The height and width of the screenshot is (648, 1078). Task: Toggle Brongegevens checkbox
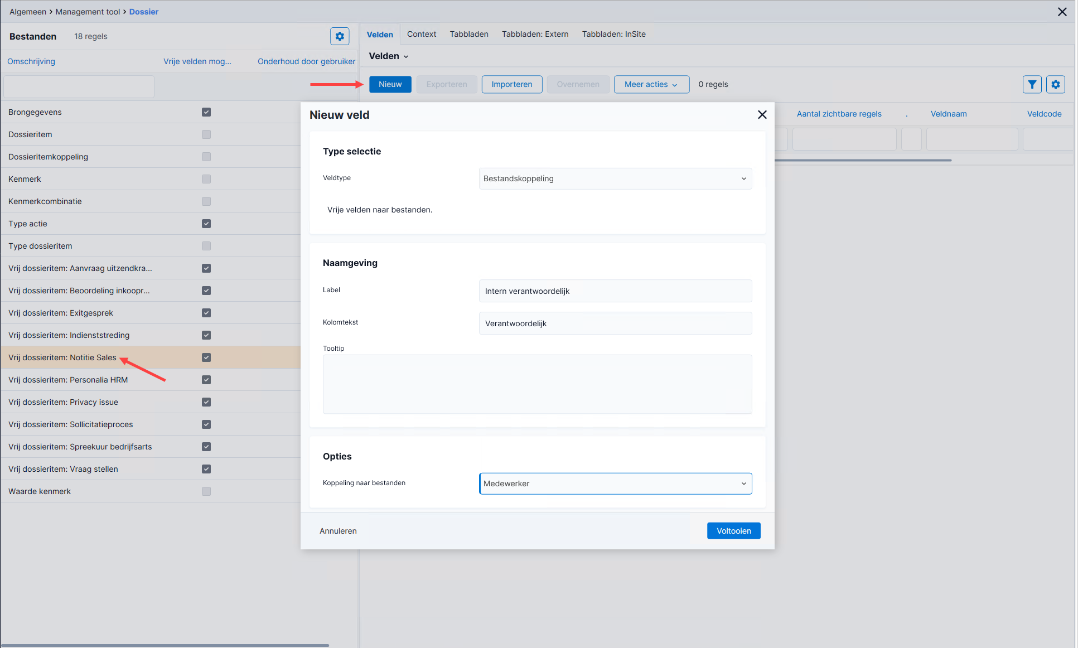coord(206,112)
